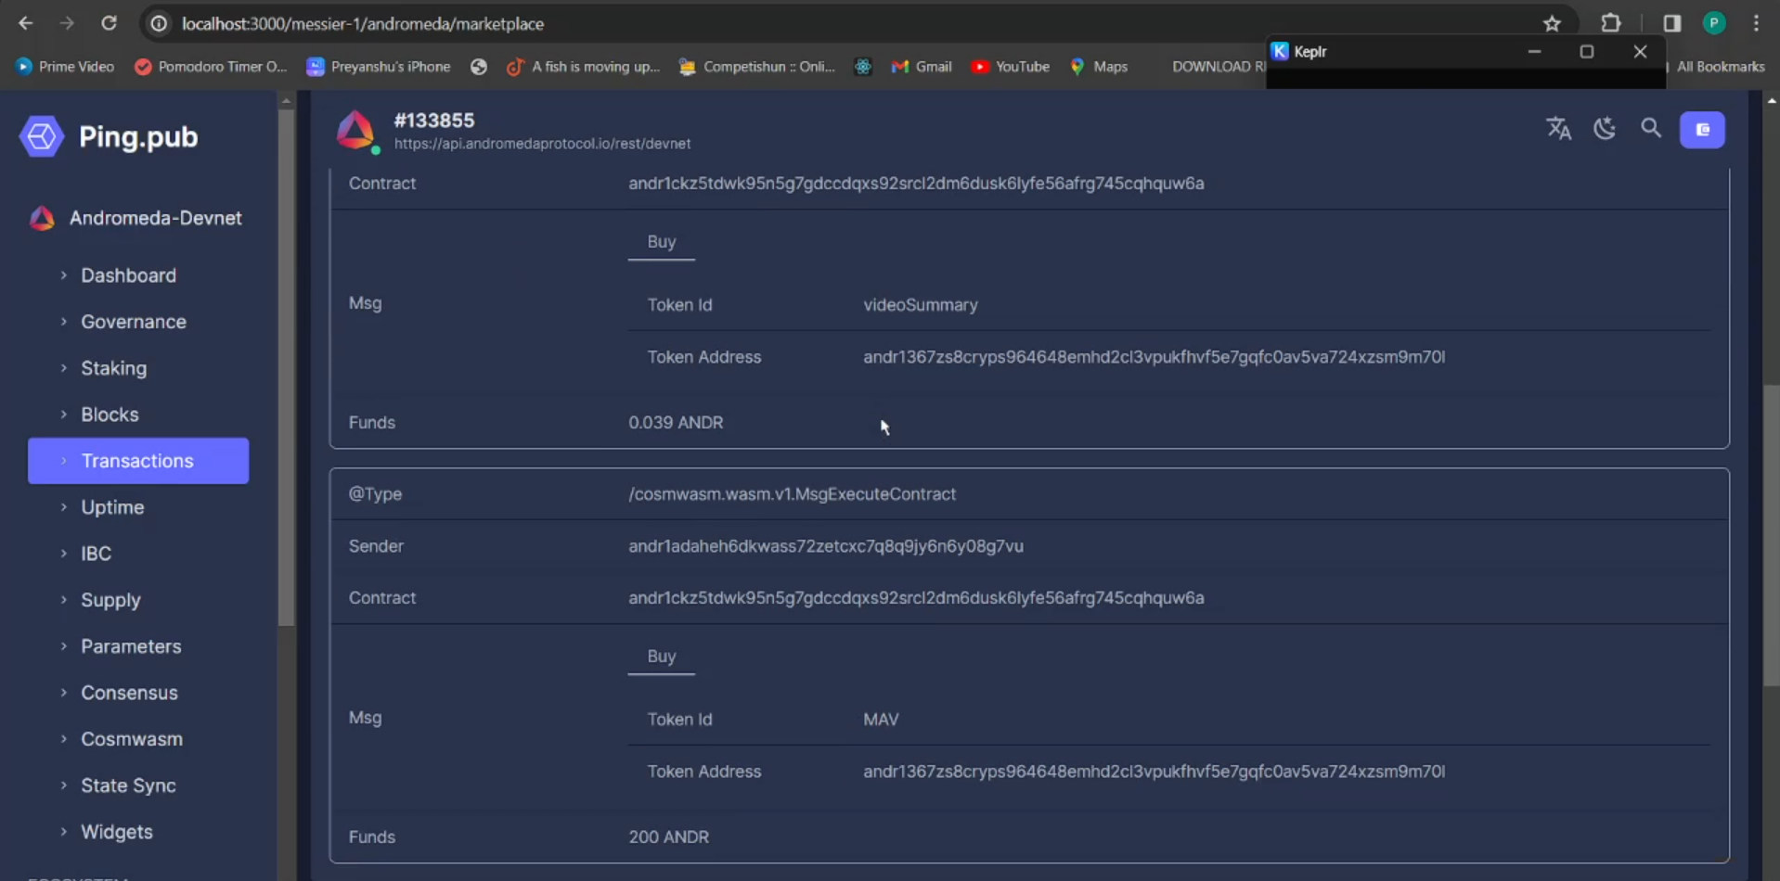Open Preyanshu's iPhone bookmark

379,67
